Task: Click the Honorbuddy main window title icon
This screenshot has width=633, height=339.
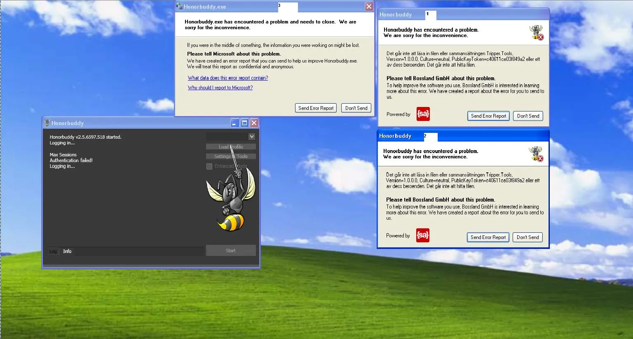Action: click(47, 123)
